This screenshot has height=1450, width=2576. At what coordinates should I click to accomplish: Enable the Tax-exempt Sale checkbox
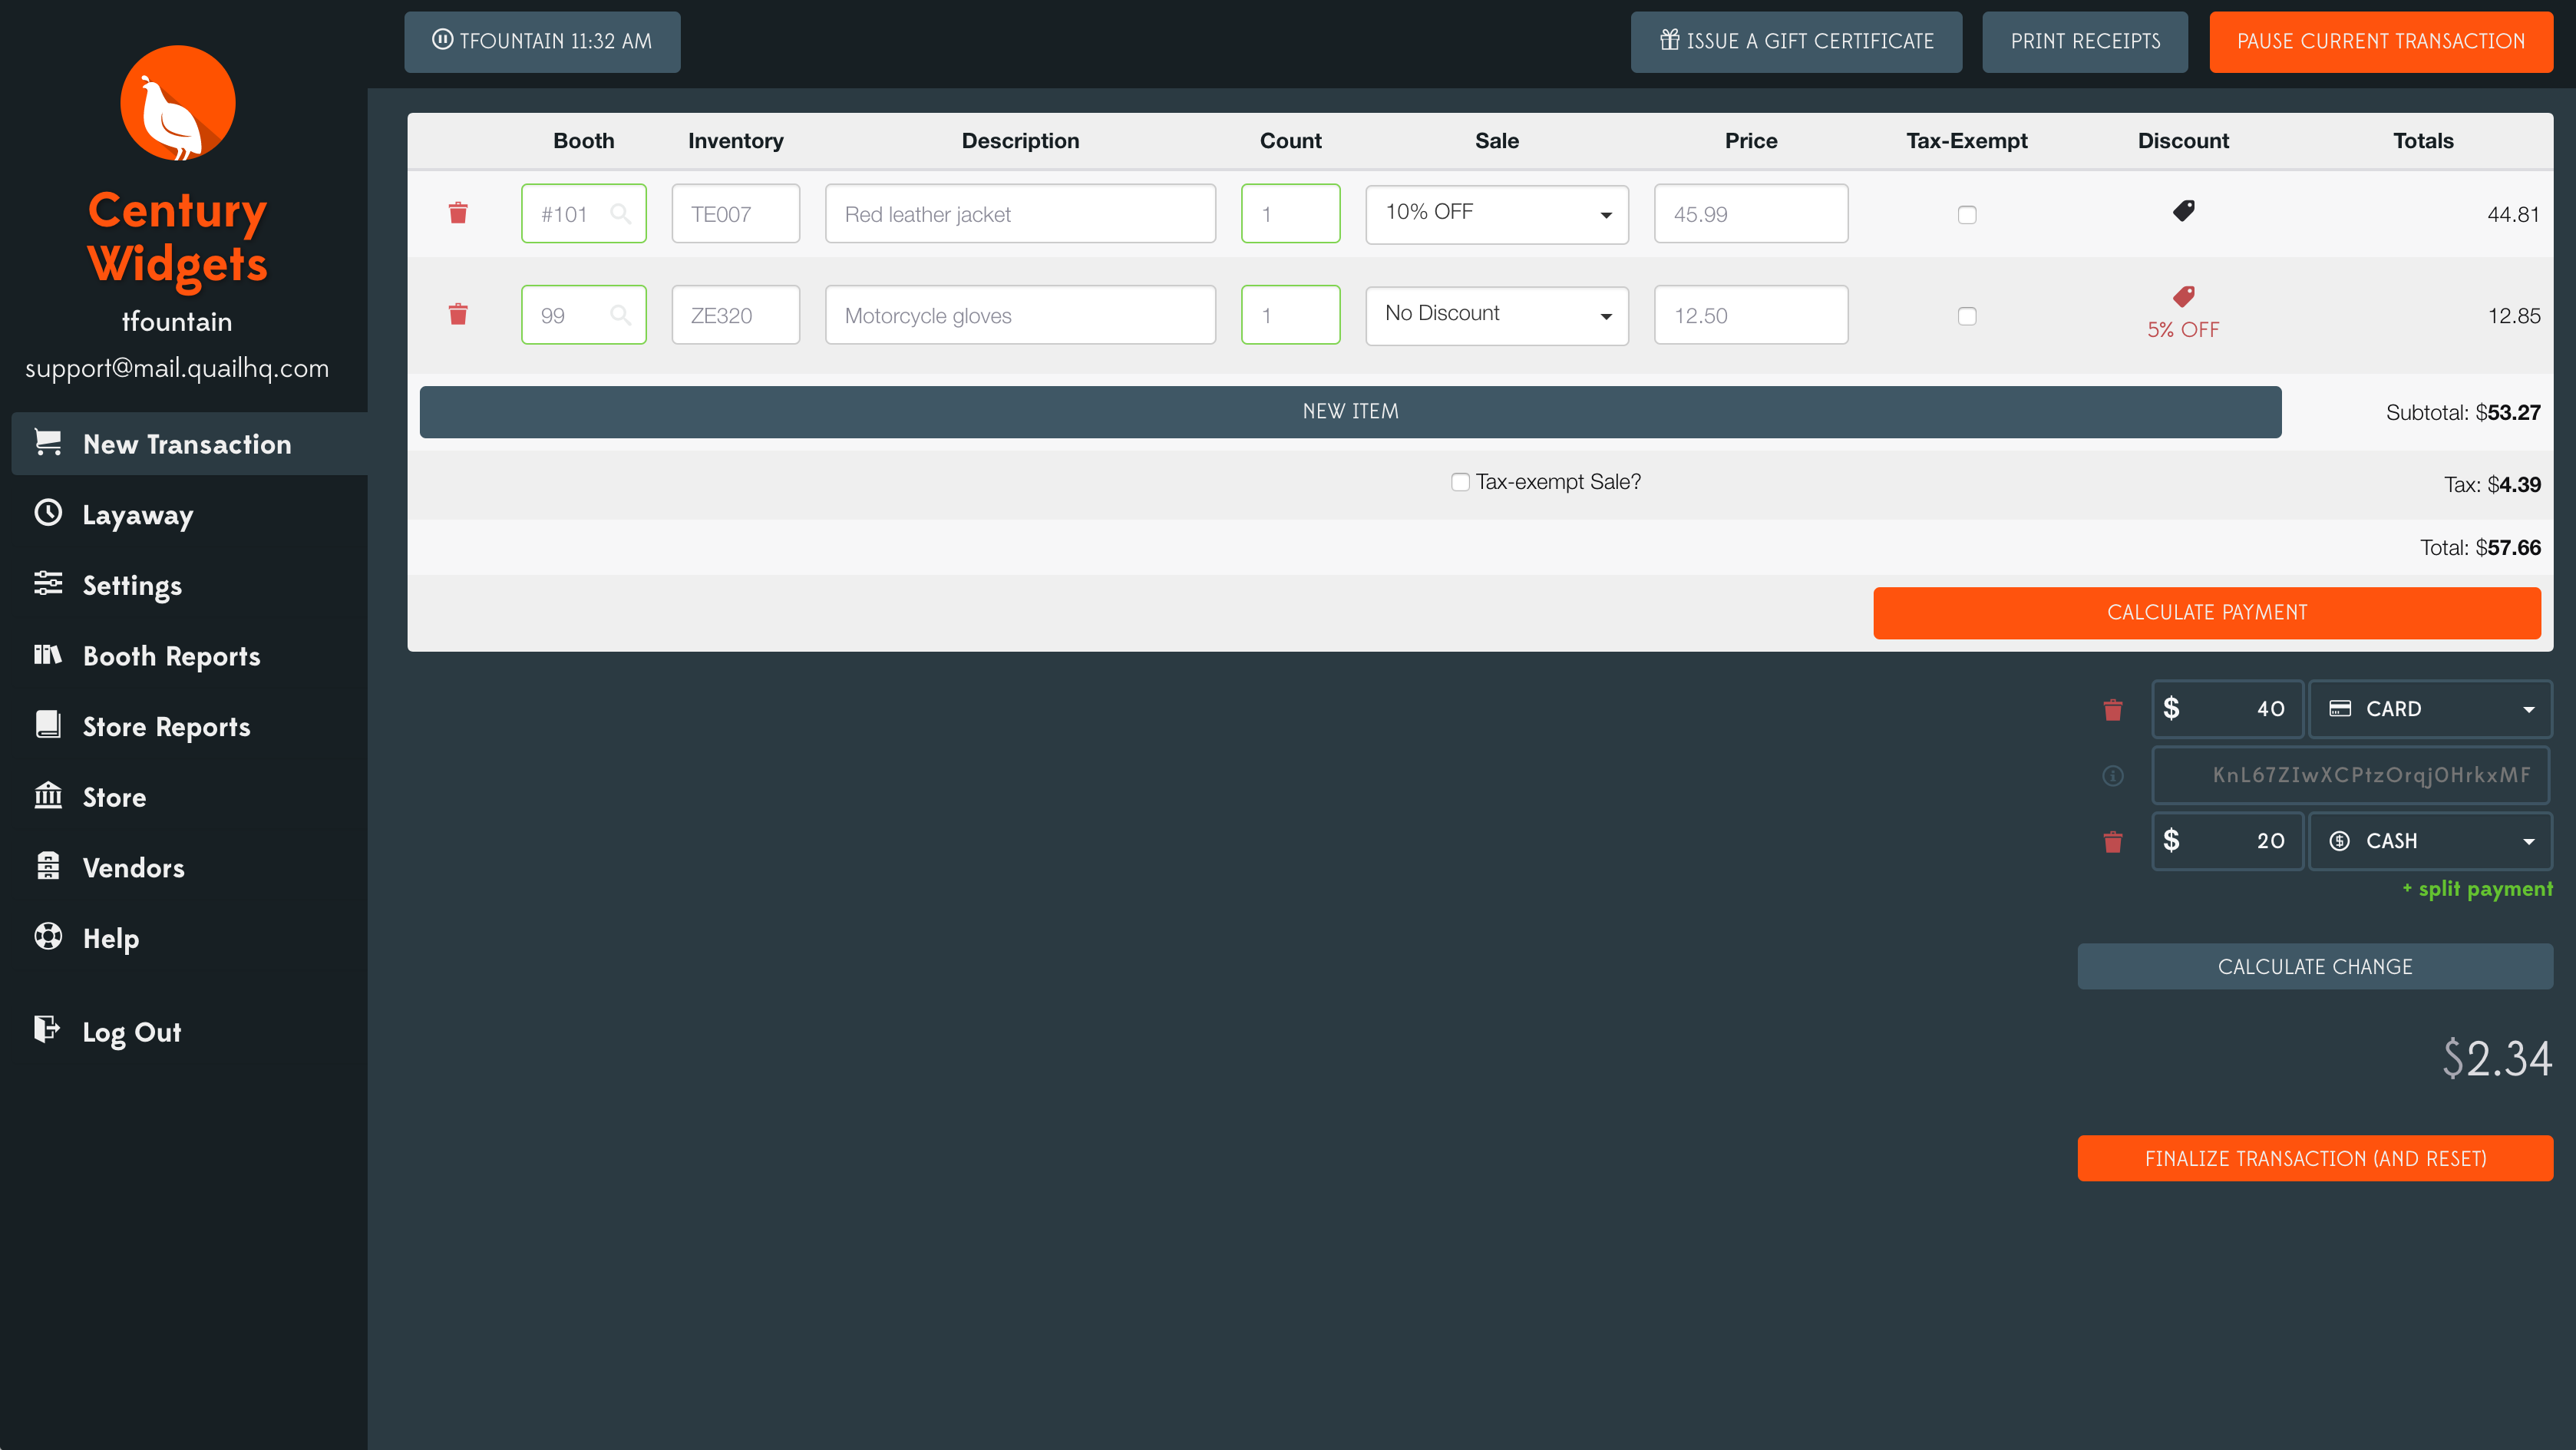pos(1460,482)
